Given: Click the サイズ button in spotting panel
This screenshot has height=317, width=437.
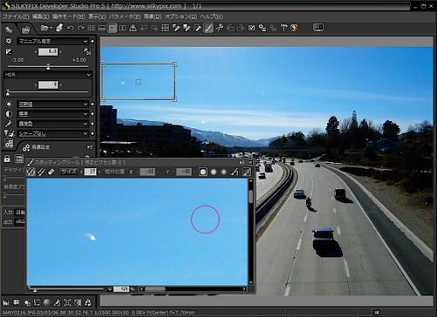Looking at the screenshot, I should point(69,172).
